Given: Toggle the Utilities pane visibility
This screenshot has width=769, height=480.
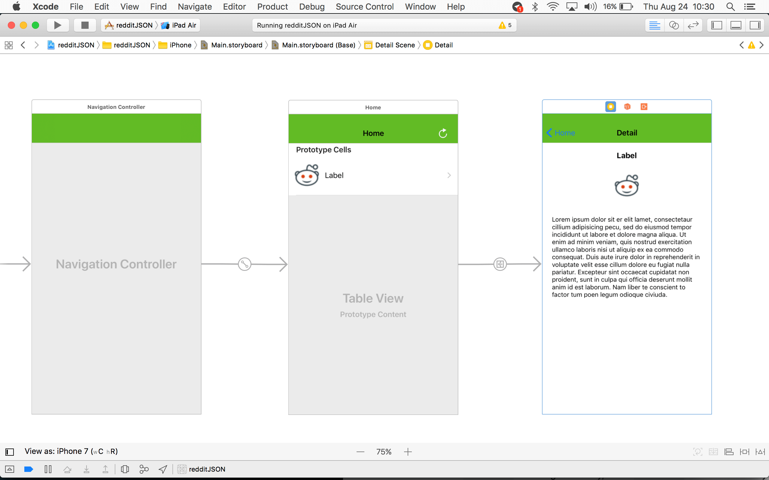Looking at the screenshot, I should [755, 25].
